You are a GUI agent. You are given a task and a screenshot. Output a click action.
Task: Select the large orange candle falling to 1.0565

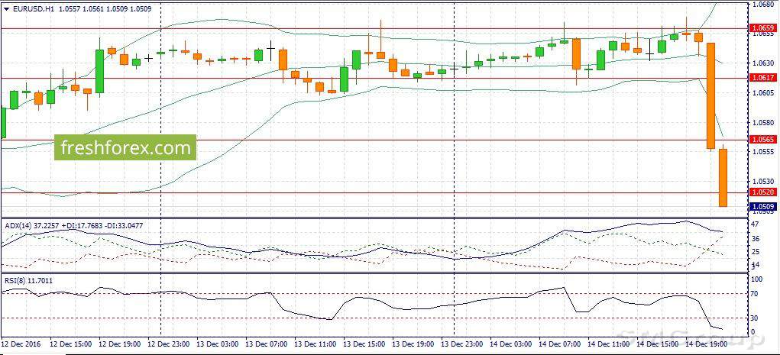[710, 96]
